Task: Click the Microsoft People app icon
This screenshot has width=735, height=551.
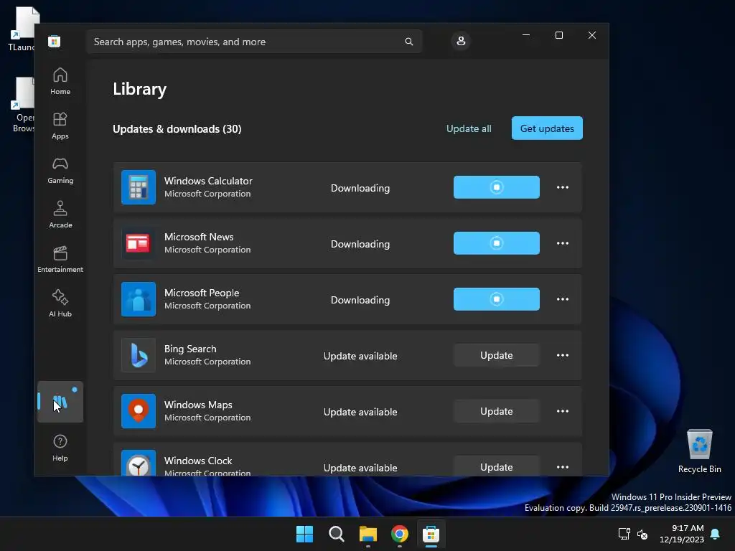Action: pyautogui.click(x=139, y=299)
